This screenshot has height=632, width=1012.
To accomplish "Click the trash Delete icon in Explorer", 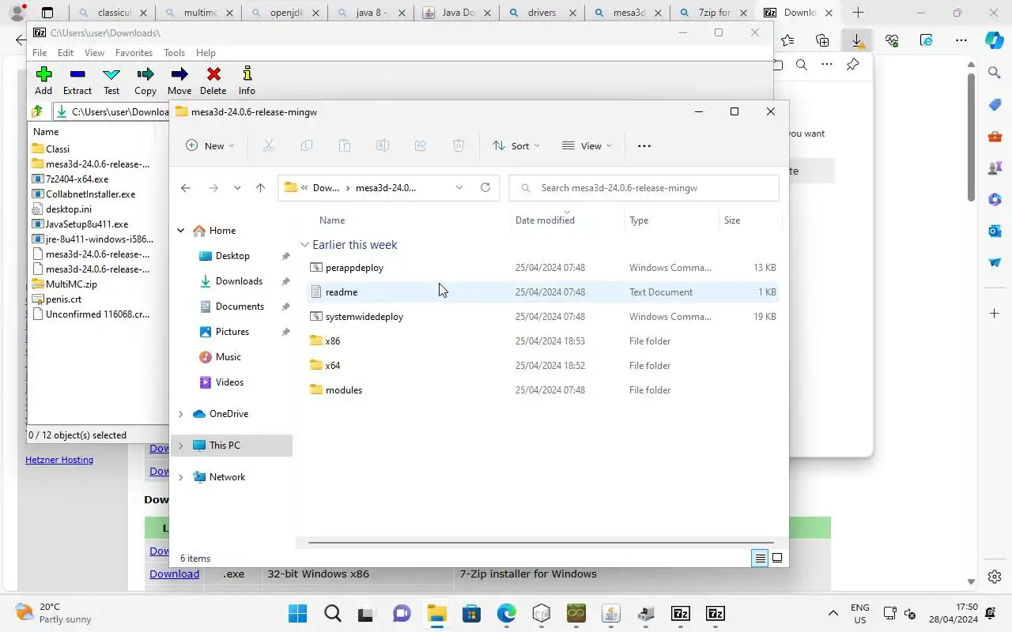I will point(458,145).
